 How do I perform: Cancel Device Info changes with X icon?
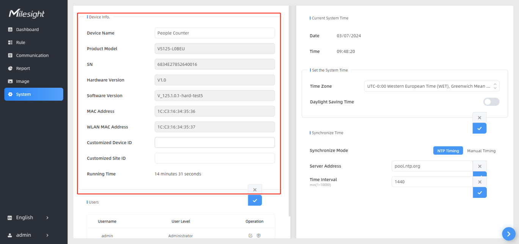[x=255, y=190]
